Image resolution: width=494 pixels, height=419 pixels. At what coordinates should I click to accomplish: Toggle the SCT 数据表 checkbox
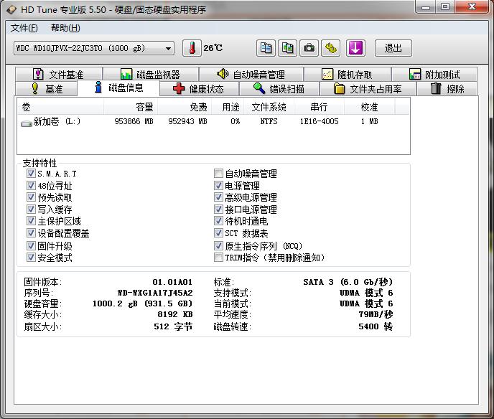(x=218, y=233)
